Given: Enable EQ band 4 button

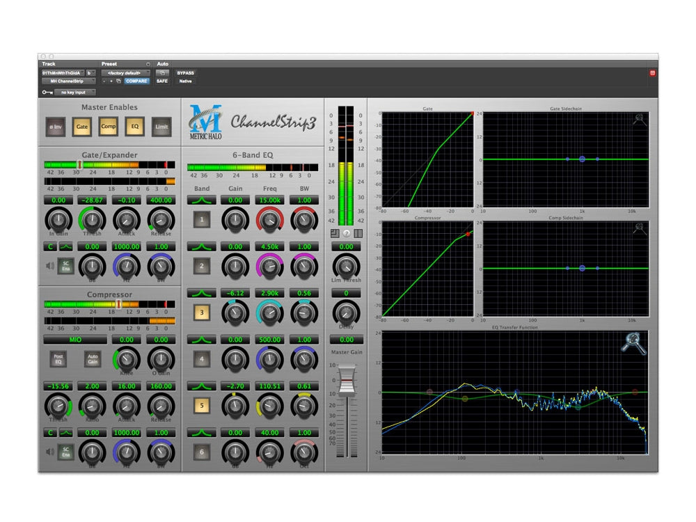Looking at the screenshot, I should point(202,359).
